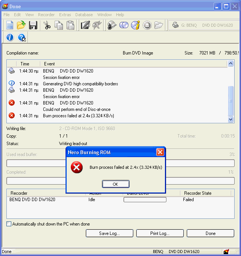Screen dimensions: 241x256
Task: Click the Cut scissors icon
Action: 47,25
